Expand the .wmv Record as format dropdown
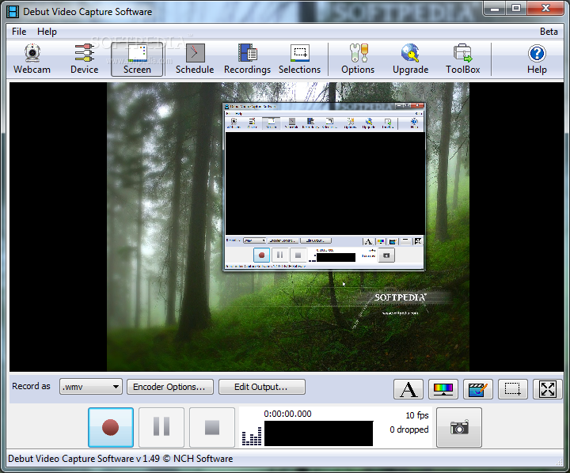Image resolution: width=570 pixels, height=473 pixels. (91, 387)
